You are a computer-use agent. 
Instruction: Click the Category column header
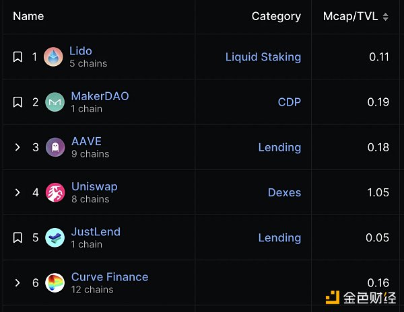tap(276, 16)
